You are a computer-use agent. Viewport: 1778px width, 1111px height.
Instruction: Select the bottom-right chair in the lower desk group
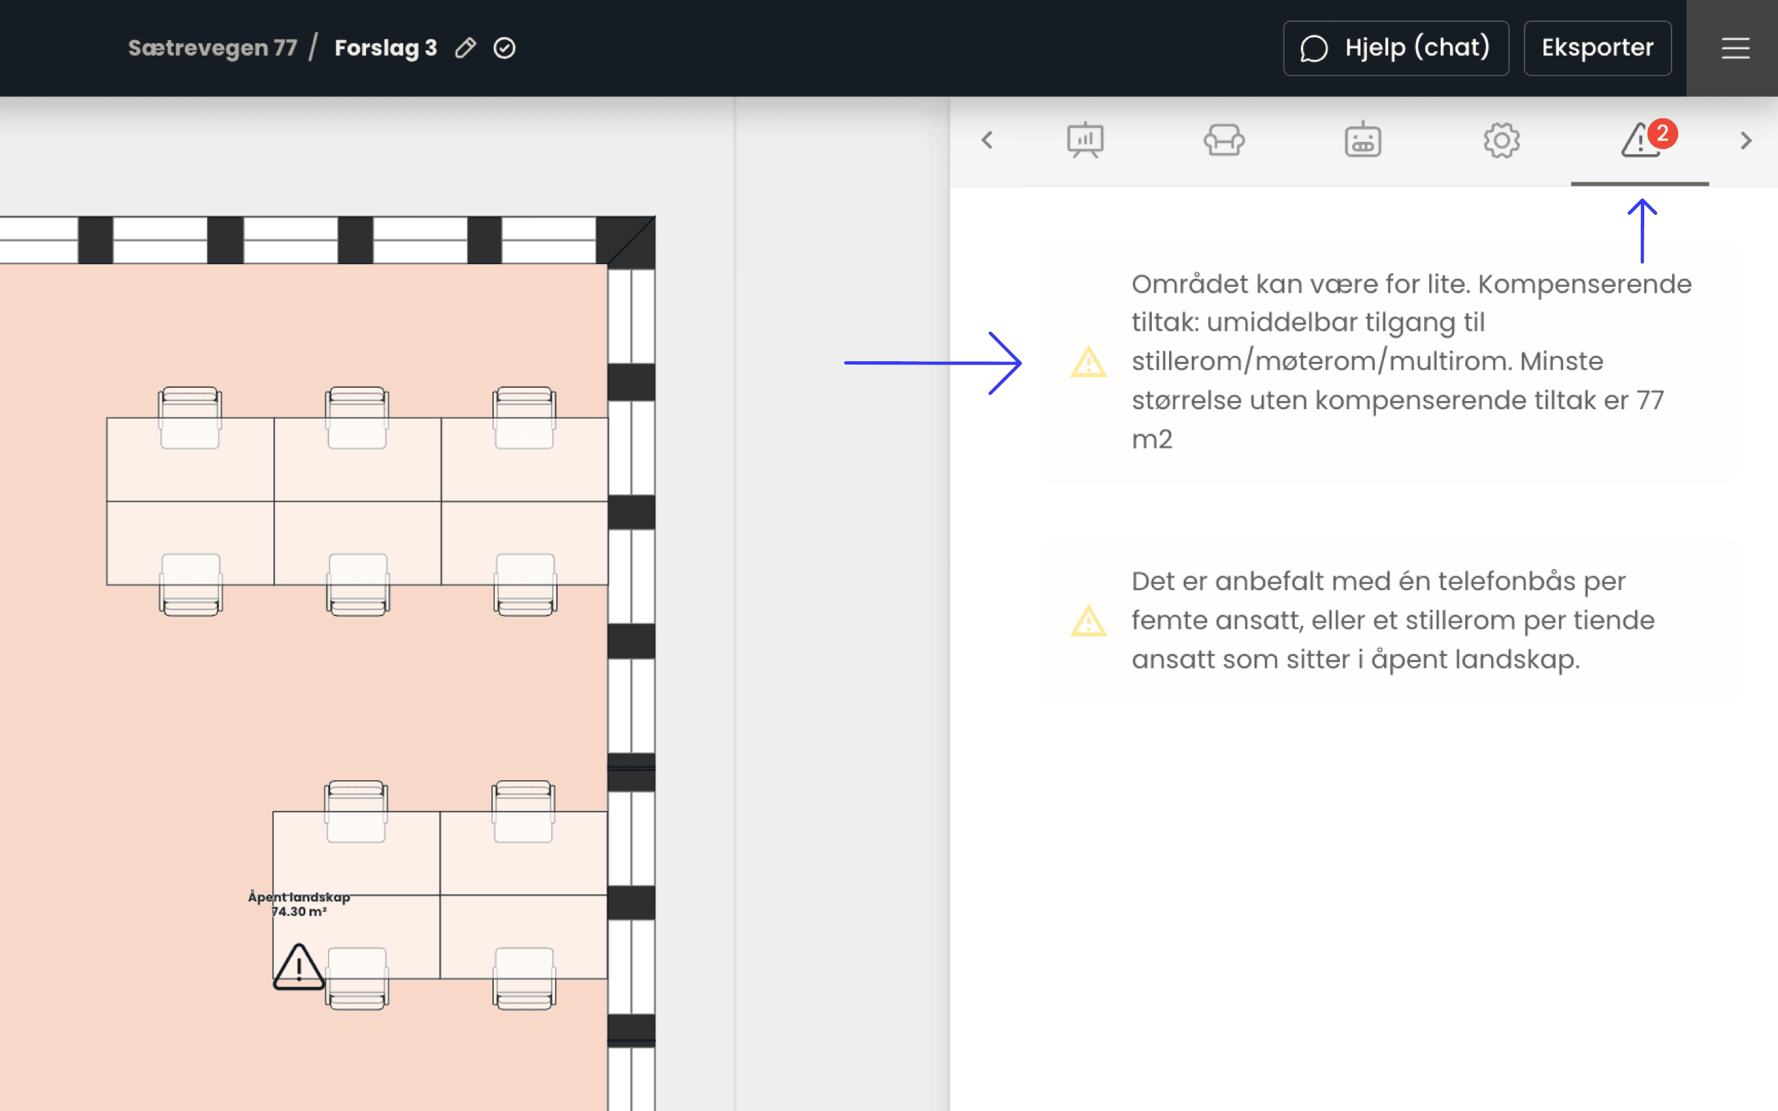(524, 978)
